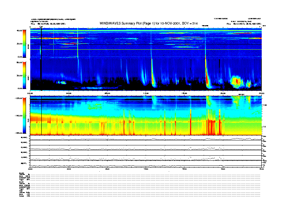
Task: Click the TNR vertical axis label
Action: point(28,121)
